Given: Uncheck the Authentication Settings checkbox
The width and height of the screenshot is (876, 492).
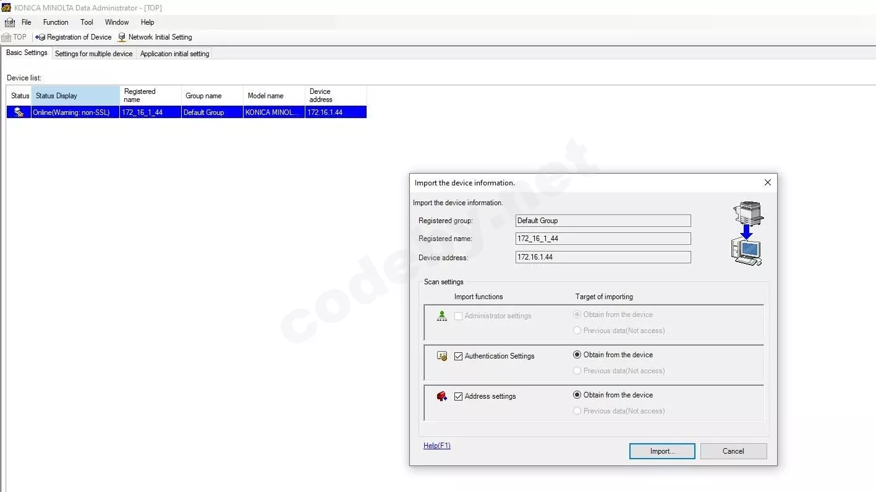Looking at the screenshot, I should (x=459, y=356).
